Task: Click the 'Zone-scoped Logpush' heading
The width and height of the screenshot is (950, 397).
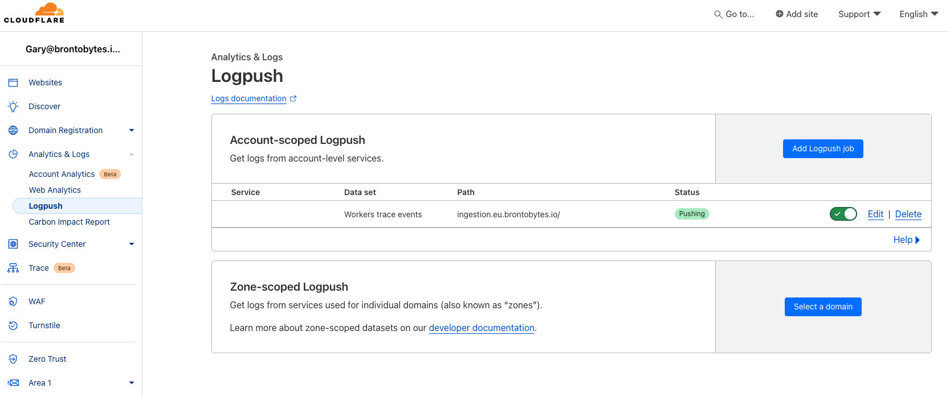Action: (289, 287)
